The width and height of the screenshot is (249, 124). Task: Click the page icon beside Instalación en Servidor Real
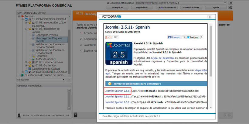pos(33,50)
